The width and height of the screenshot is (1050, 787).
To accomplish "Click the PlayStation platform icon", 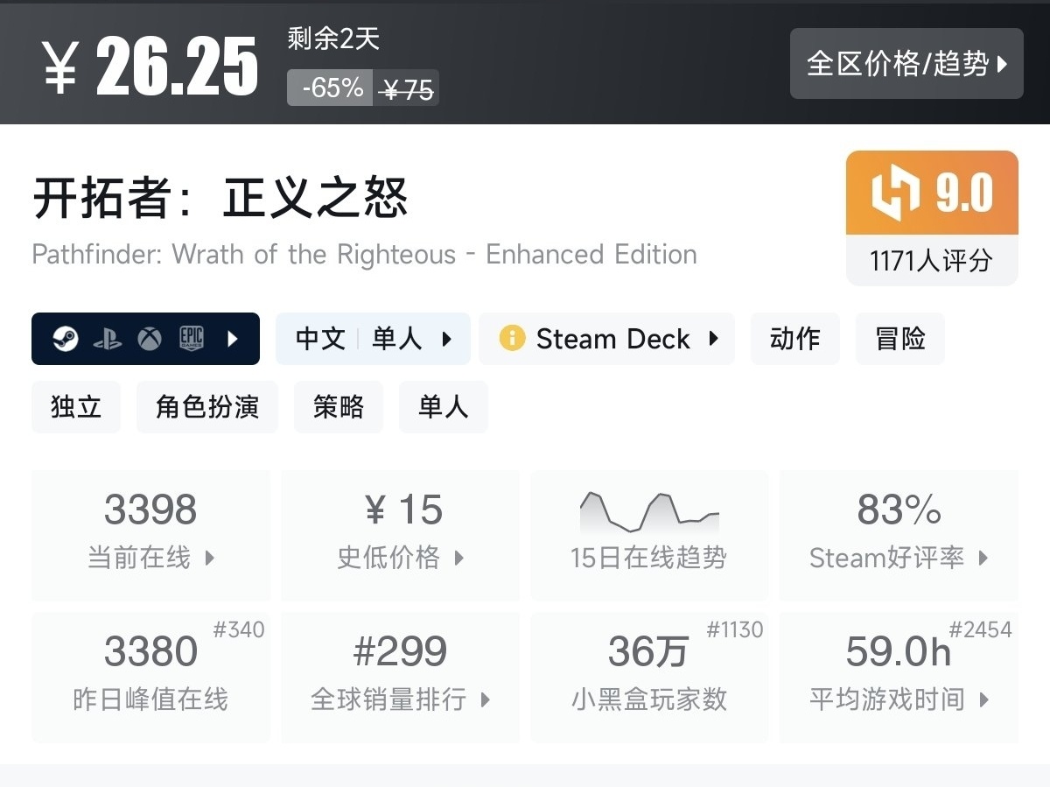I will point(108,339).
